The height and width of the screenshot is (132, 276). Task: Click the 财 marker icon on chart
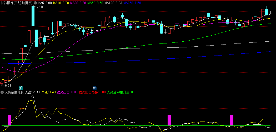(x=94, y=88)
